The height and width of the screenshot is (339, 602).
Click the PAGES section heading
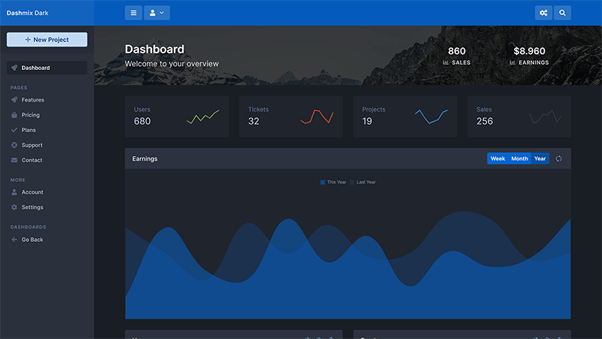pos(19,87)
